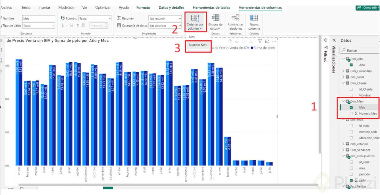Open the Optimizar tab
This screenshot has height=195, width=380.
103,7
